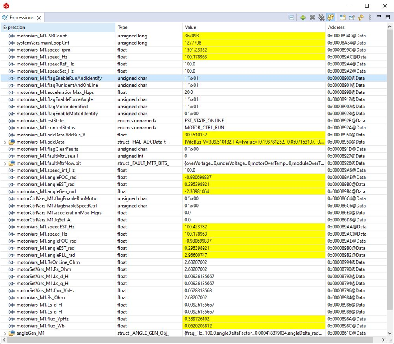Expand the angleGen_M1 struct row
The height and width of the screenshot is (344, 394).
pos(5,333)
